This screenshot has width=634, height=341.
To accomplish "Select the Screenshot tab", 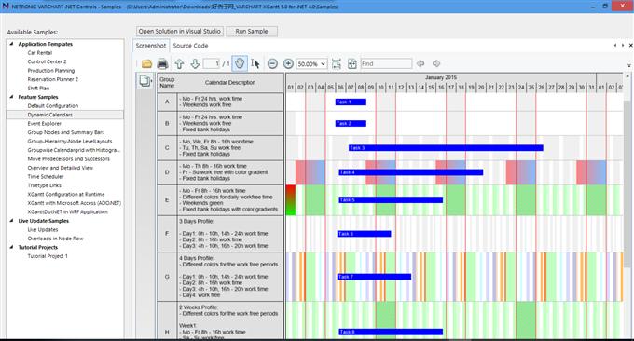I will pos(151,46).
